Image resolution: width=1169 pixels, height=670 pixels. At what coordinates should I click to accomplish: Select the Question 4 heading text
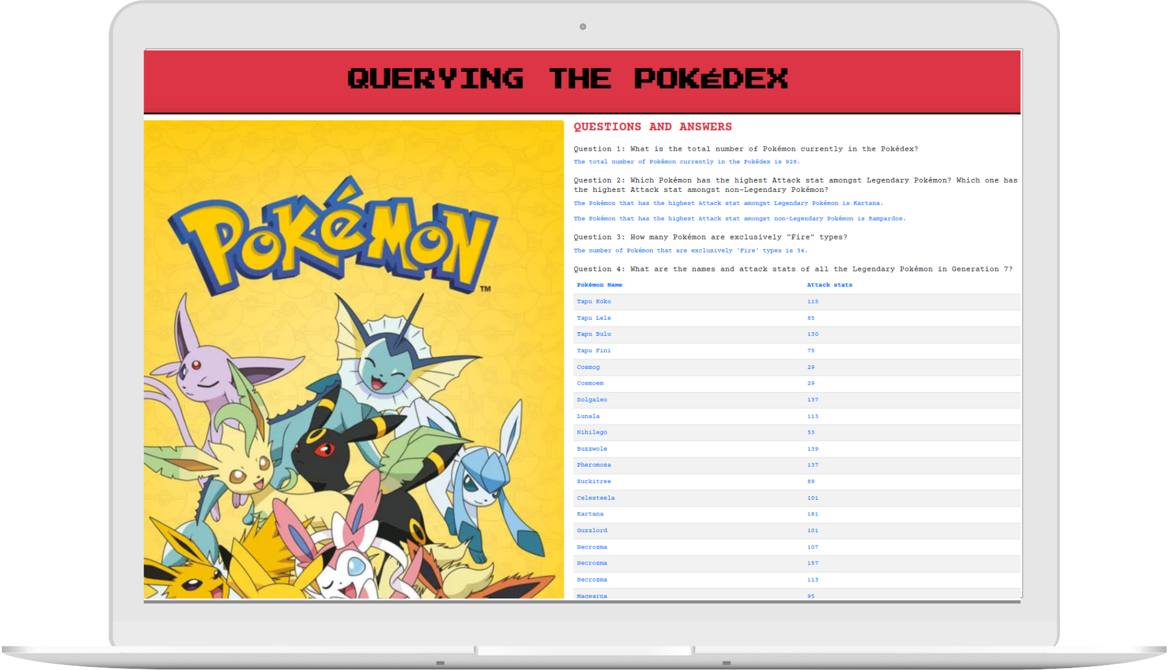coord(793,269)
